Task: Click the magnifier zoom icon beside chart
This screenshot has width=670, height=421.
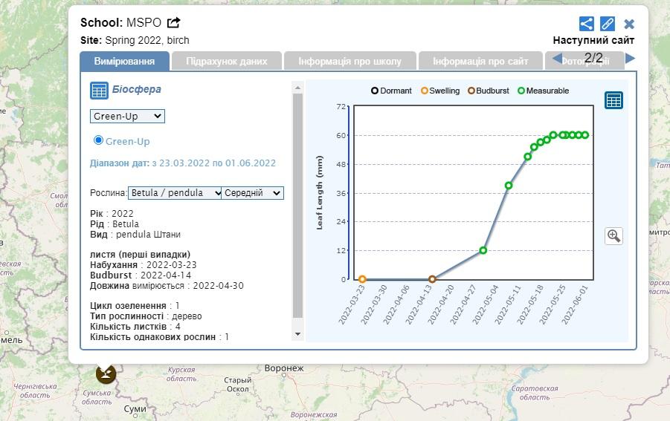Action: tap(613, 236)
